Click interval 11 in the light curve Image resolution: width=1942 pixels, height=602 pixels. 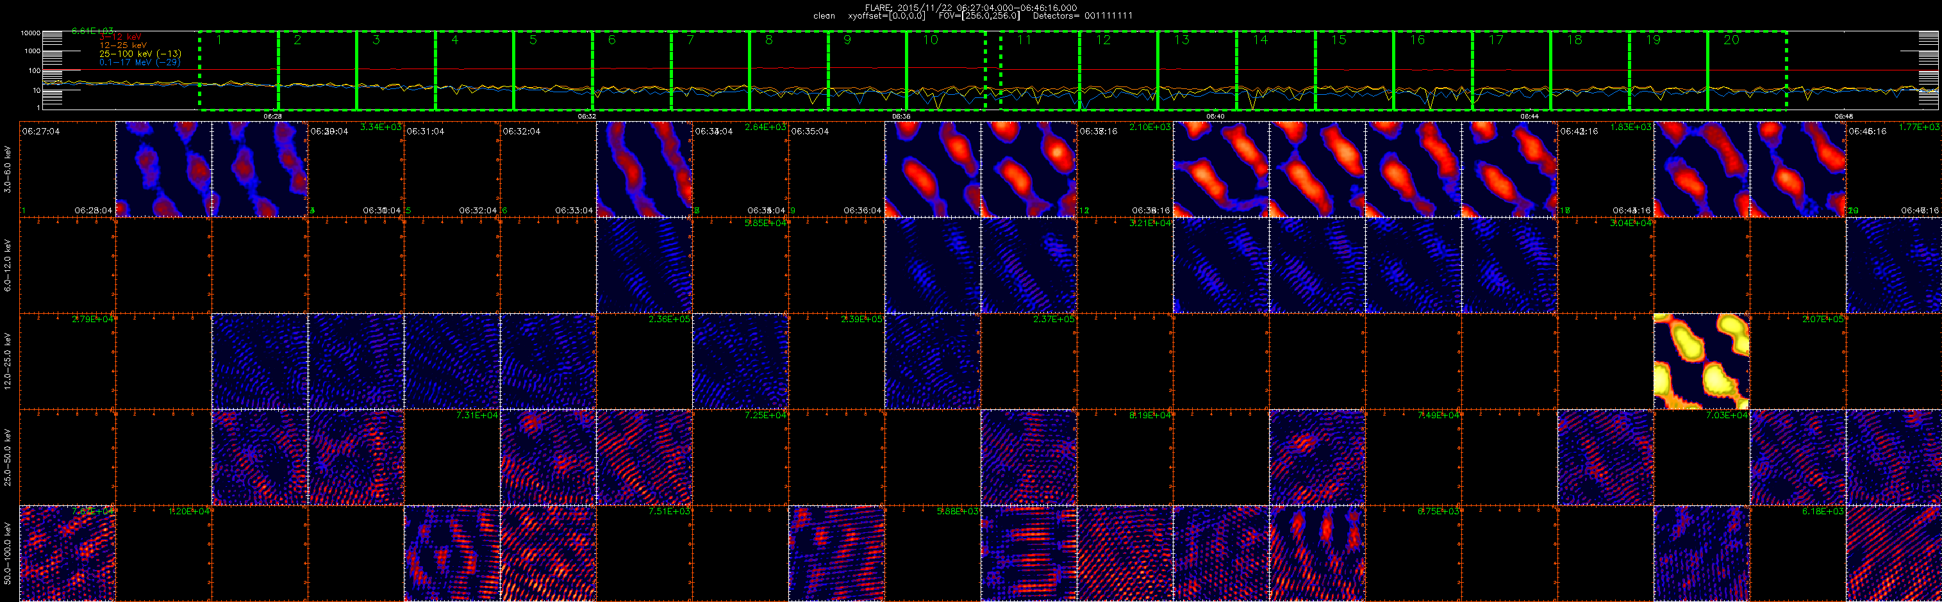(1040, 71)
